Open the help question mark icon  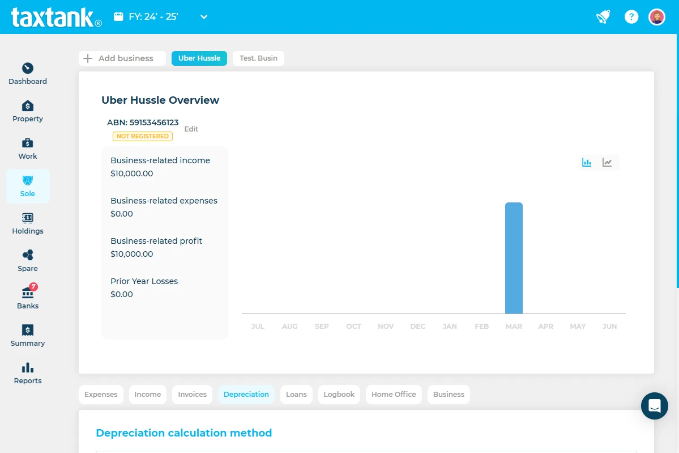(x=631, y=17)
